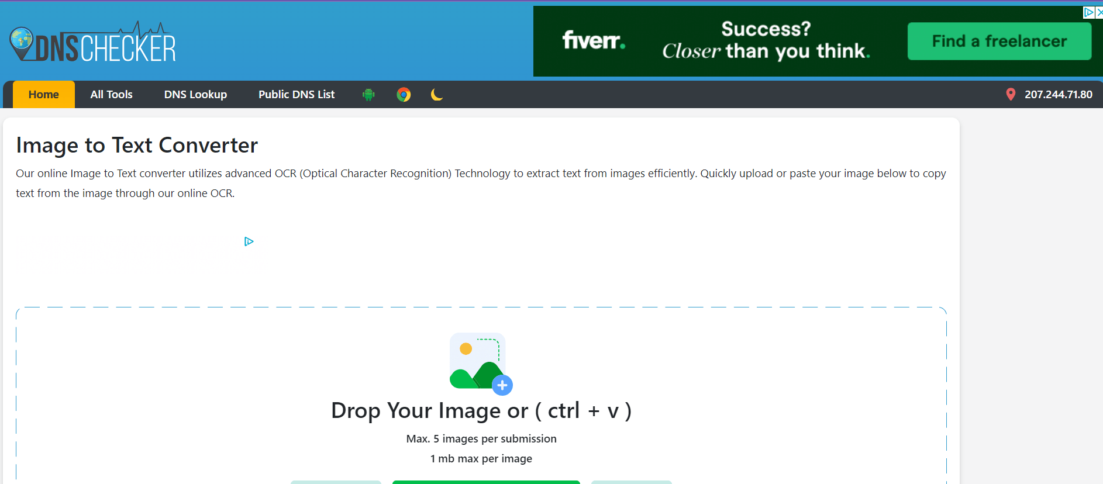Image resolution: width=1103 pixels, height=484 pixels.
Task: Click the Success? Closer than you think text
Action: coord(766,41)
